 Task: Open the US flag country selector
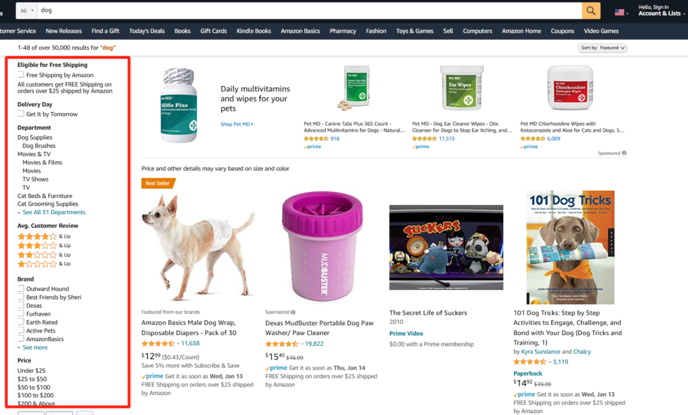[x=621, y=12]
